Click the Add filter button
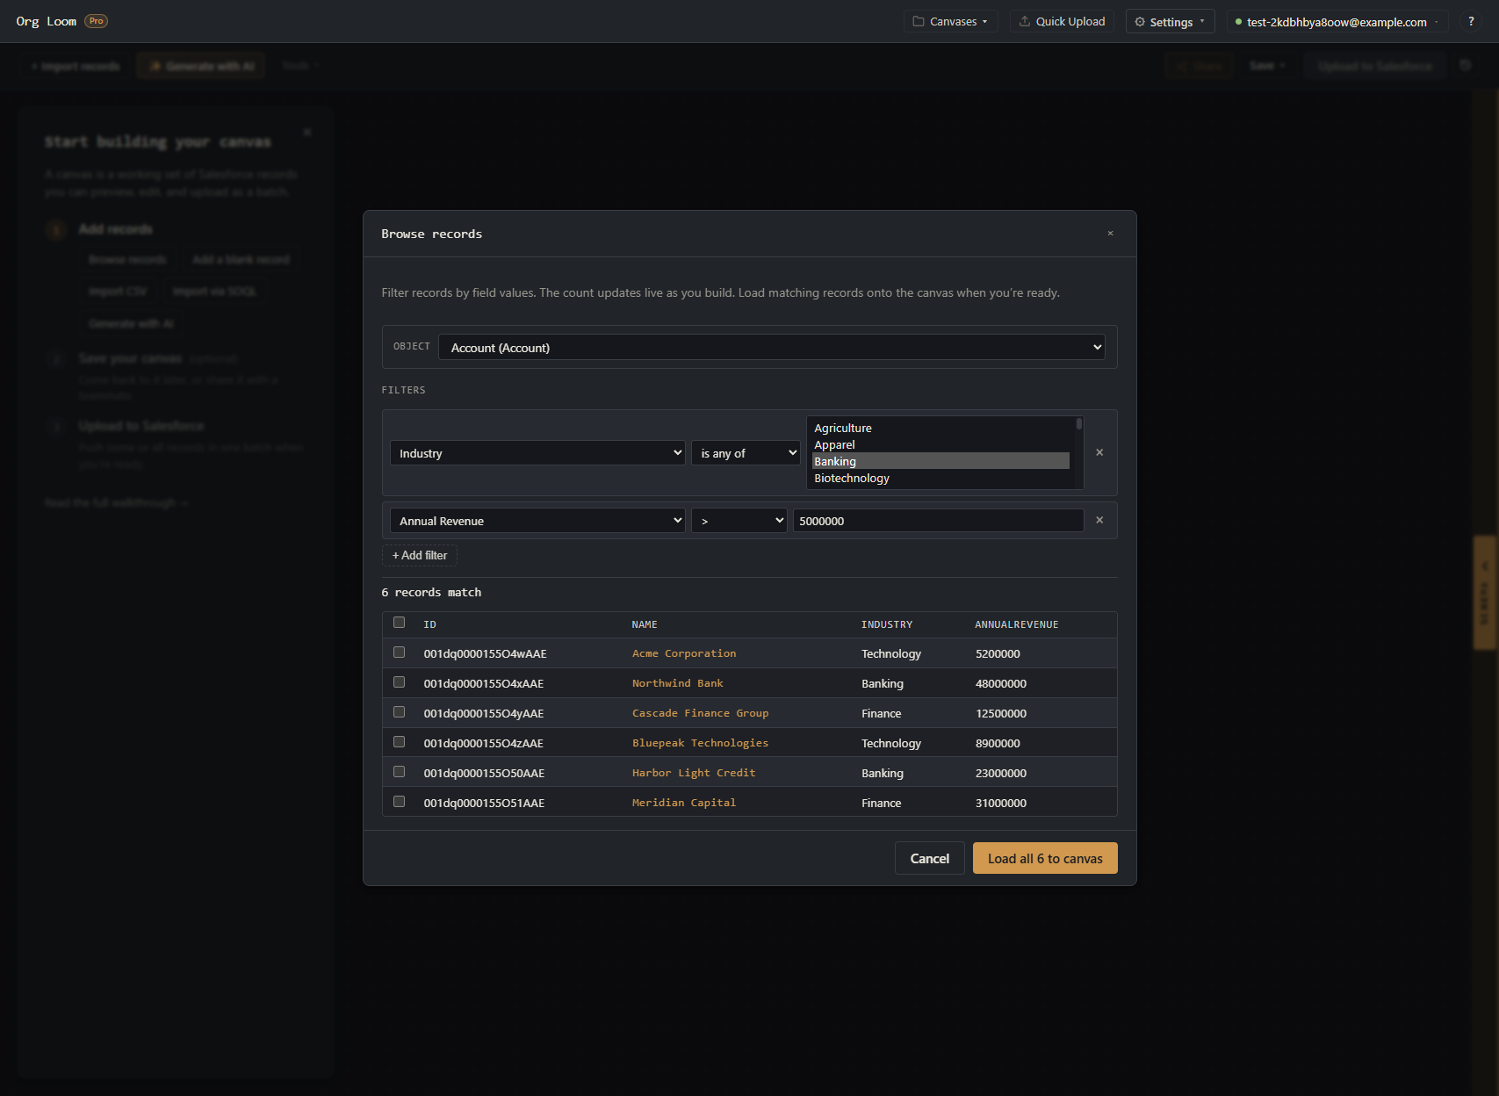Image resolution: width=1499 pixels, height=1096 pixels. [x=420, y=555]
